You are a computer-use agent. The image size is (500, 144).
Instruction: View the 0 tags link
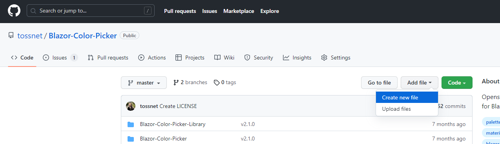[225, 83]
